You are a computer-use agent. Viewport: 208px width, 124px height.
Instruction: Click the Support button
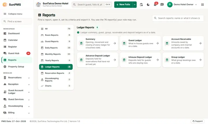(x=198, y=121)
